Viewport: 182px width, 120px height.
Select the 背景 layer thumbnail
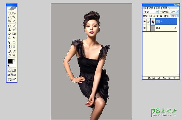pyautogui.click(x=153, y=28)
